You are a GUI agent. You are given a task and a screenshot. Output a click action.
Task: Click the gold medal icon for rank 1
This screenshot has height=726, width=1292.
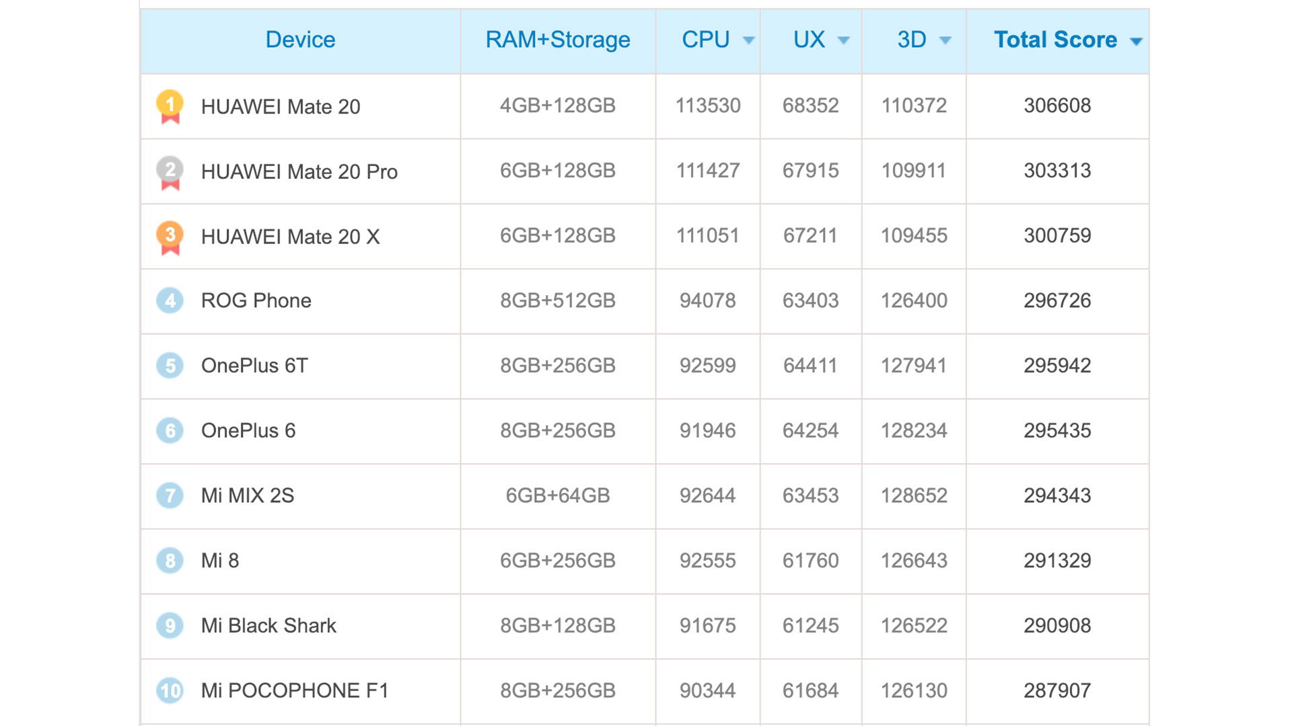(170, 105)
